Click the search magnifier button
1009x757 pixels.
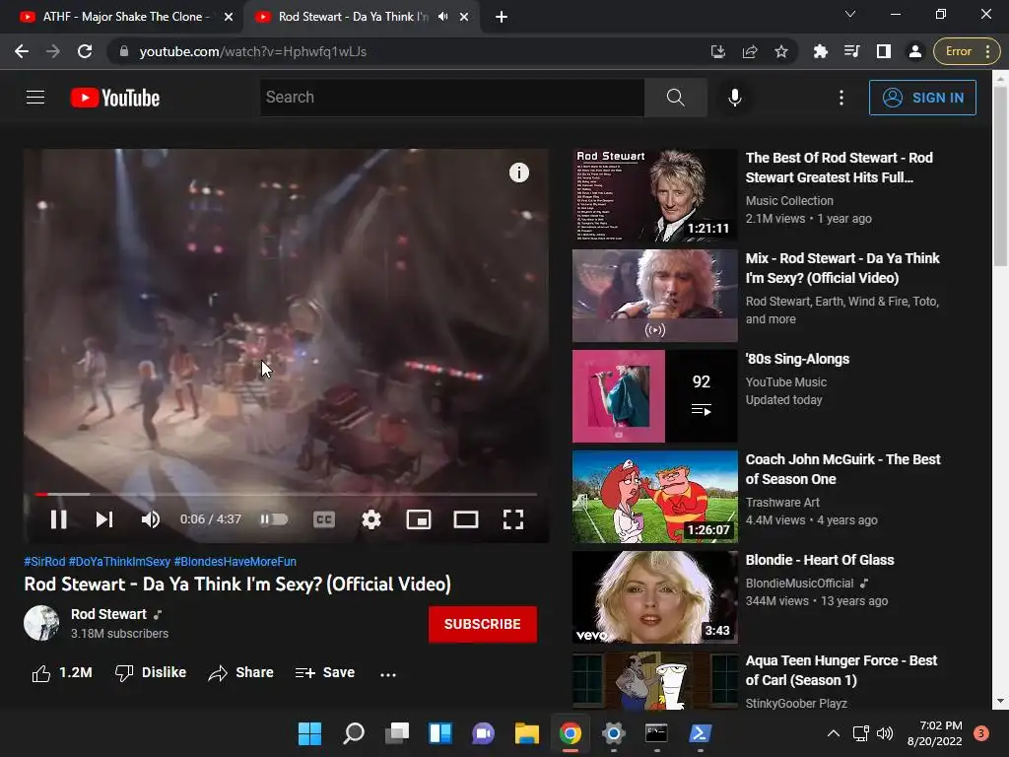pos(675,98)
